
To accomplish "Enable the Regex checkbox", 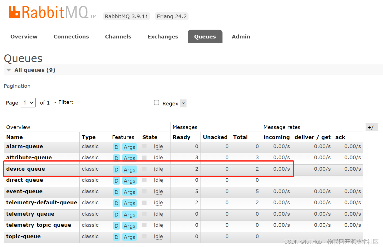I will coord(157,103).
